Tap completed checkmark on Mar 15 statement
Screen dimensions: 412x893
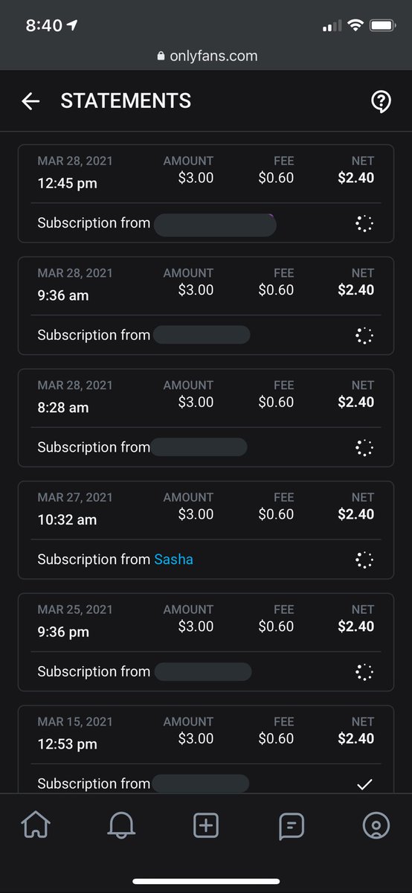tap(364, 784)
